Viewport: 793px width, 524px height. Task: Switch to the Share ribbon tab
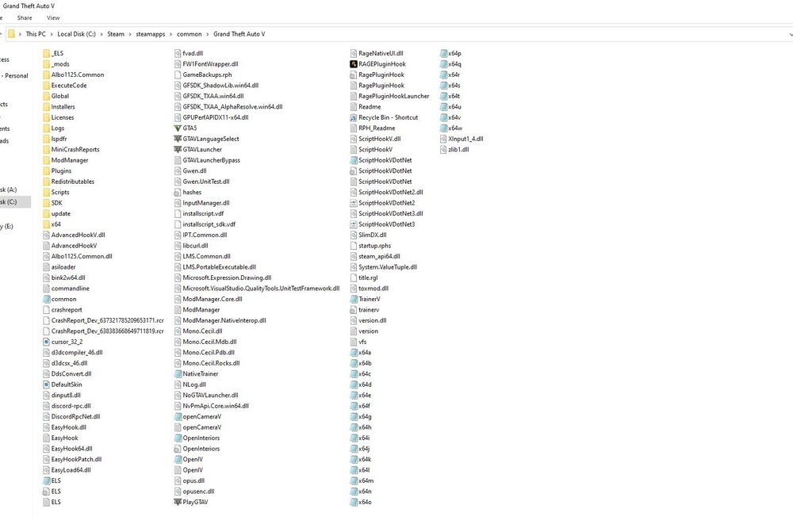click(24, 17)
